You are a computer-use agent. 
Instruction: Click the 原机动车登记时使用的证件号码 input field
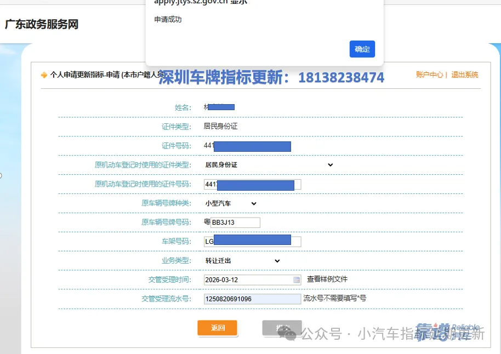coord(252,184)
